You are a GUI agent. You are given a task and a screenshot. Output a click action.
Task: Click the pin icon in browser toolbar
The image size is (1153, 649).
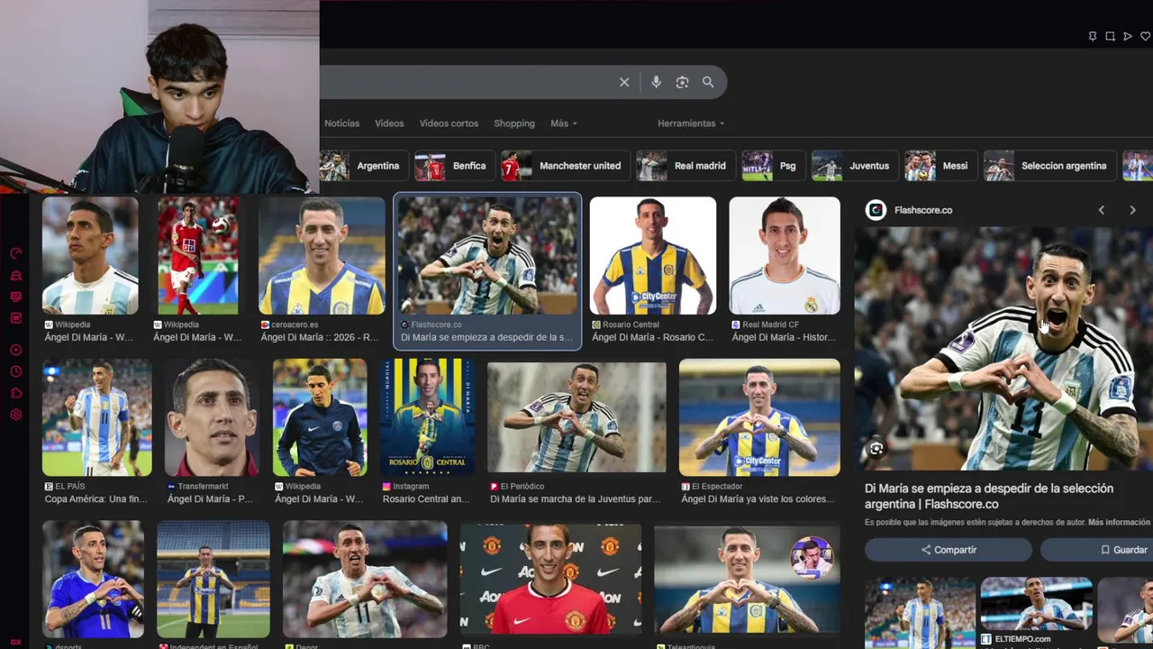[x=1093, y=36]
